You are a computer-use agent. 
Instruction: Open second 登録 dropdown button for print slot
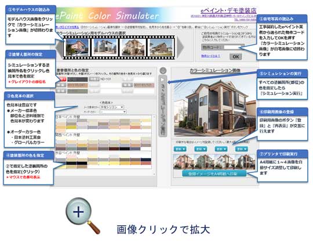pos(201,149)
